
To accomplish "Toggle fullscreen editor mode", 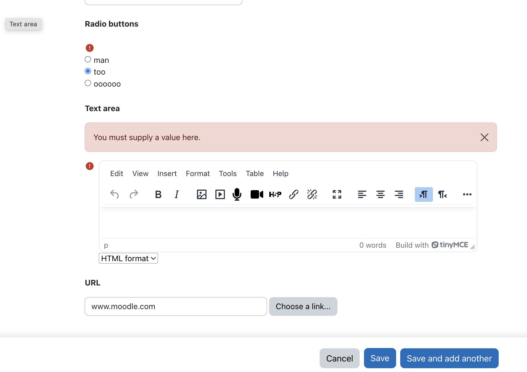I will click(337, 194).
